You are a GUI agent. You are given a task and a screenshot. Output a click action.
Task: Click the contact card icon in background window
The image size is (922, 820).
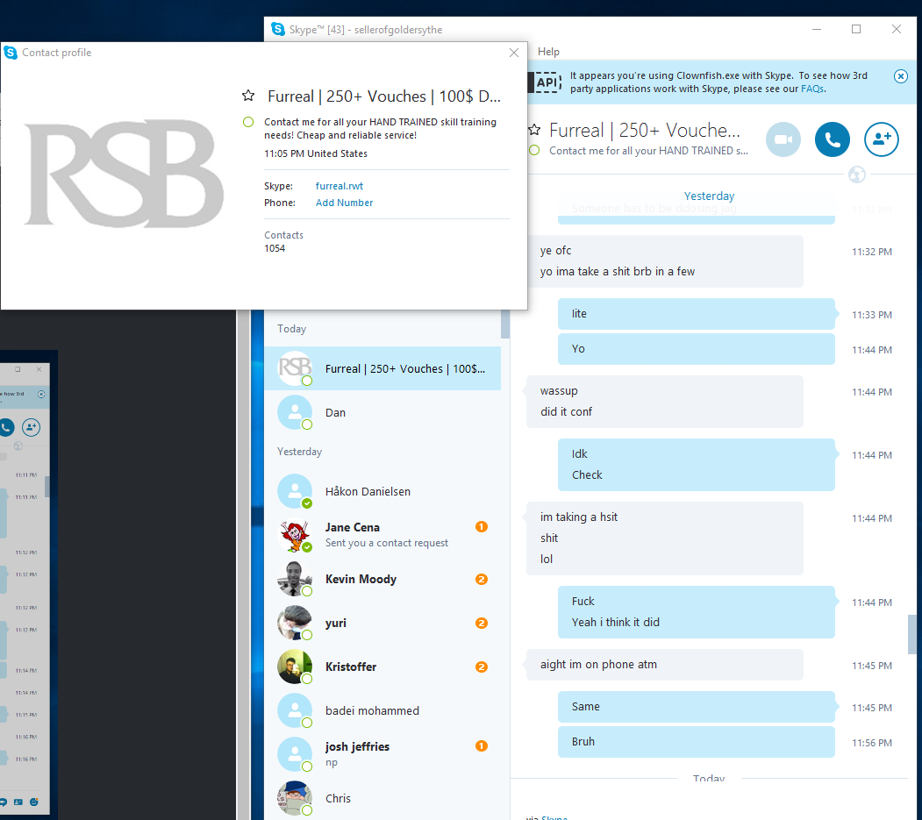coord(18,802)
